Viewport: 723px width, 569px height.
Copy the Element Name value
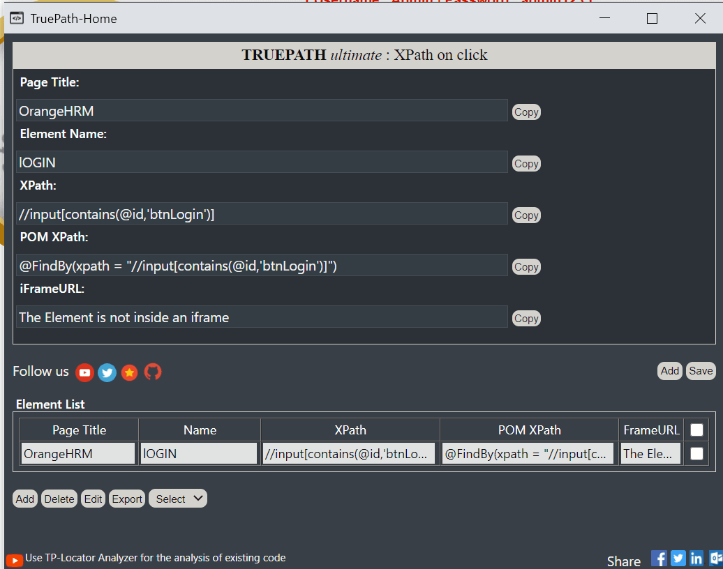click(x=526, y=164)
